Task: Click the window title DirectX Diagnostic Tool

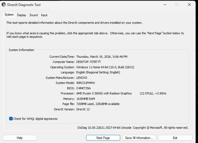Action: click(24, 5)
